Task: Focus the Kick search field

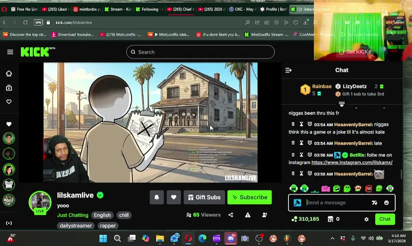Action: click(201, 52)
